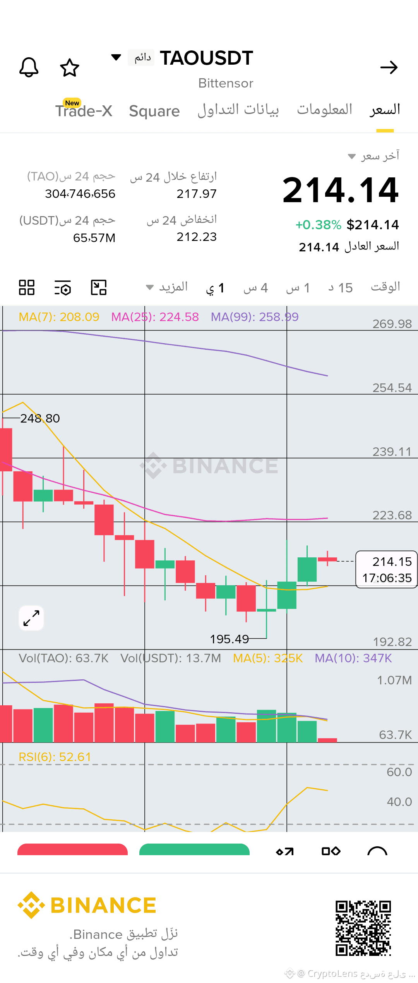Screen dimensions: 418x983
Task: Tap the 24h high value 217.97
Action: point(197,194)
